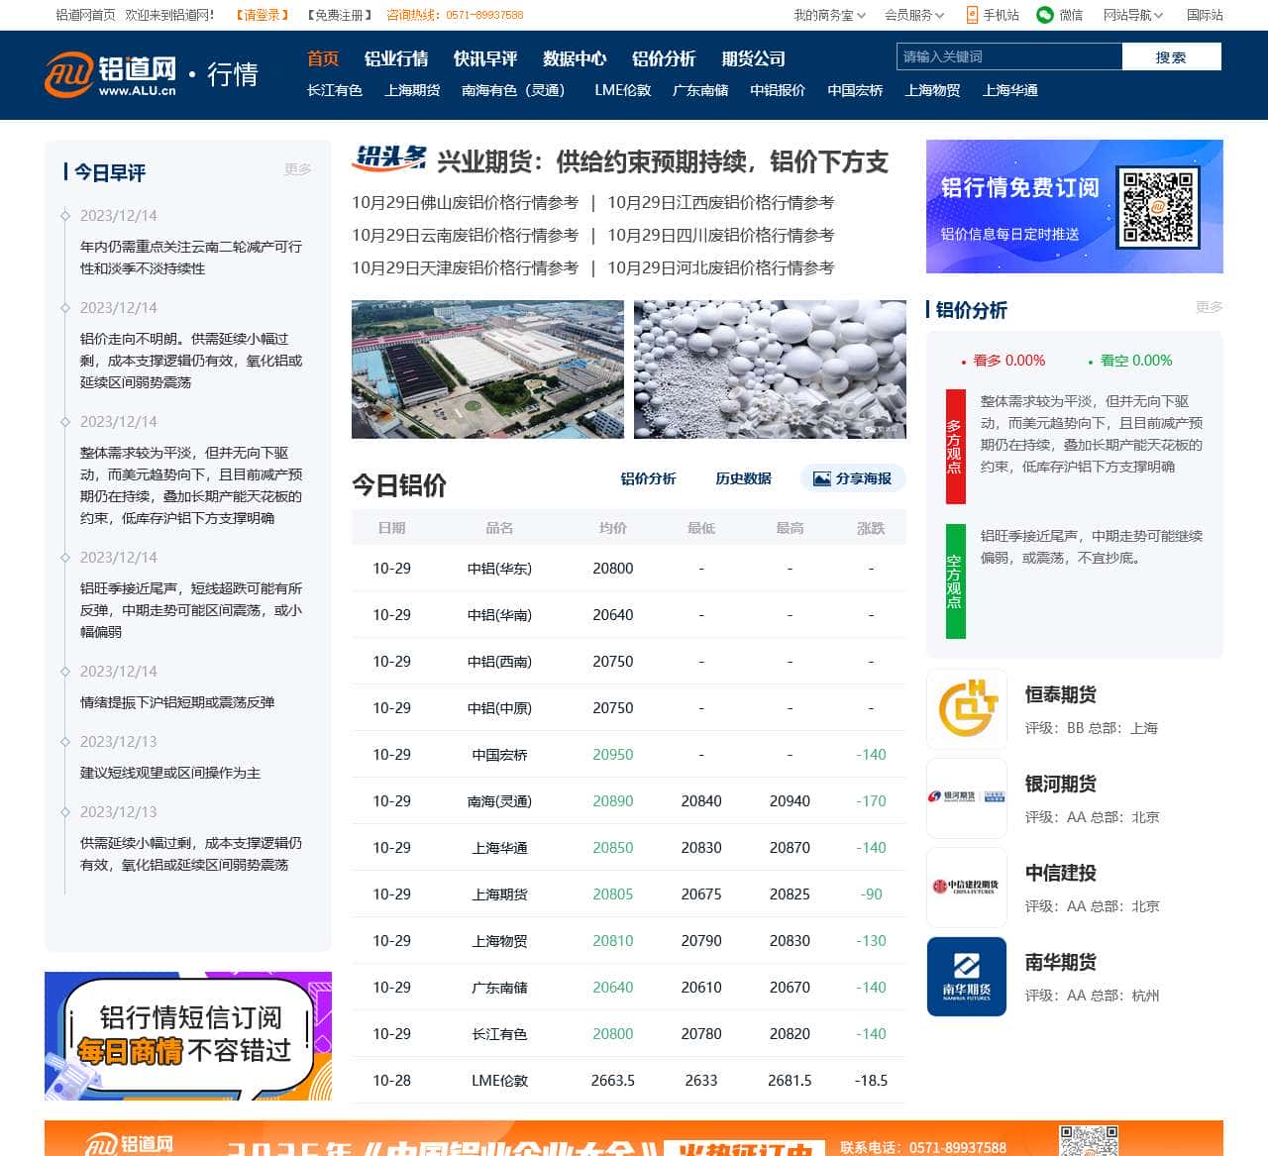Click the 搜索 search button

click(1171, 56)
